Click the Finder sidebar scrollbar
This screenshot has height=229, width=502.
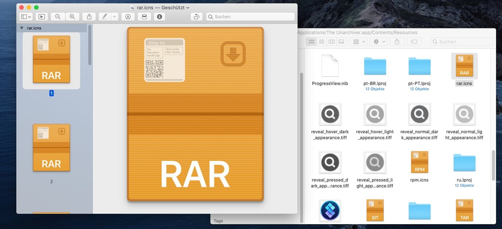(301, 147)
